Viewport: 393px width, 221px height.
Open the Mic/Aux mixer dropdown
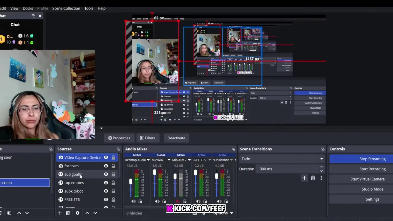pyautogui.click(x=169, y=160)
